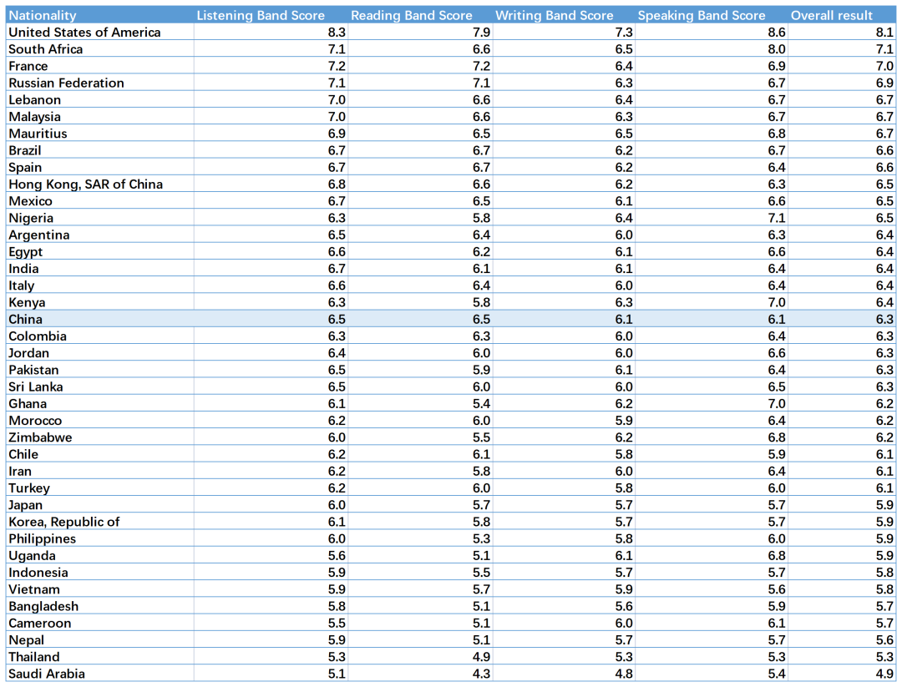Select the Writing Band Score column header
The width and height of the screenshot is (902, 687).
(555, 15)
